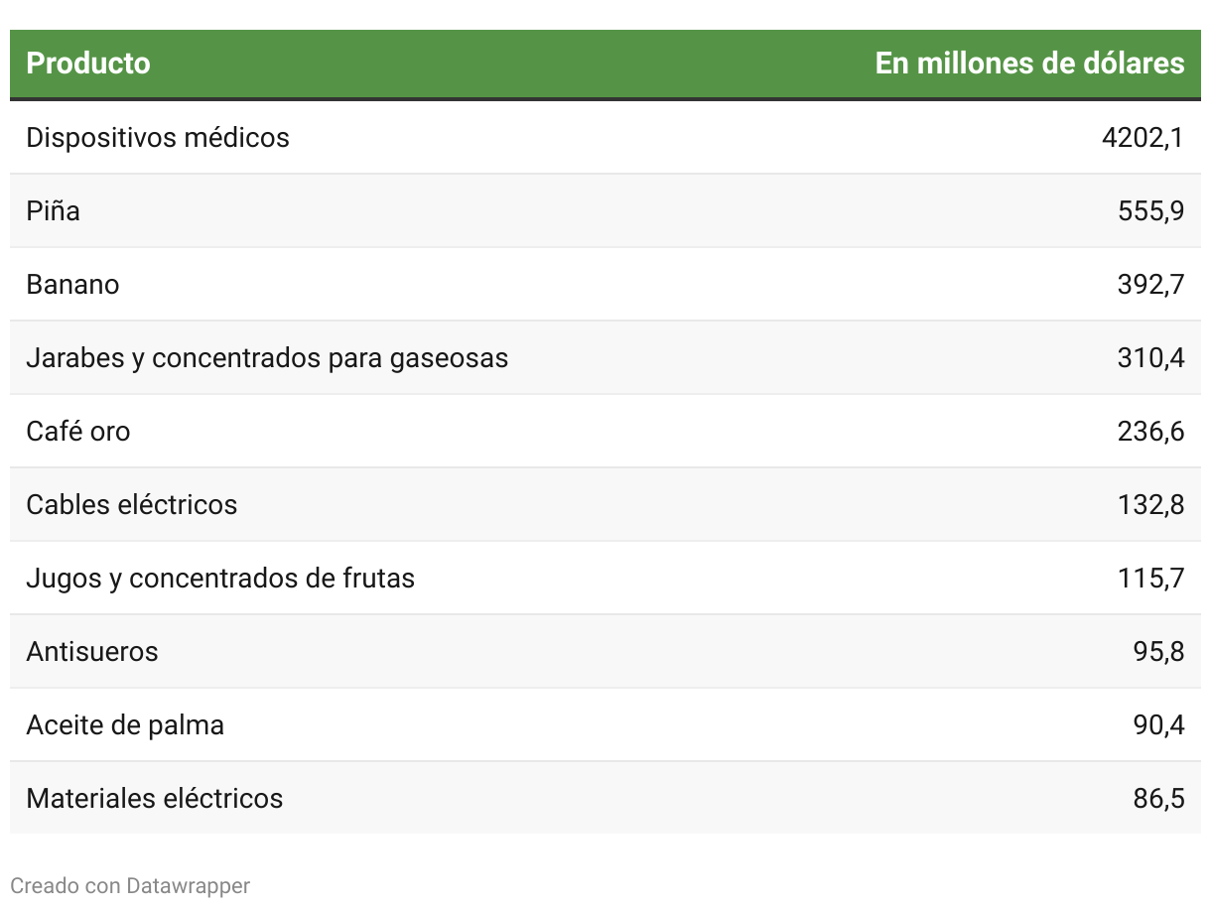Select the Dispositivos médicos row label

(158, 137)
